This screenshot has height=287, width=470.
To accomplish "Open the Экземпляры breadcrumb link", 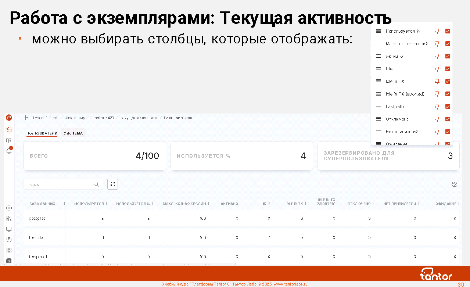I will click(76, 118).
